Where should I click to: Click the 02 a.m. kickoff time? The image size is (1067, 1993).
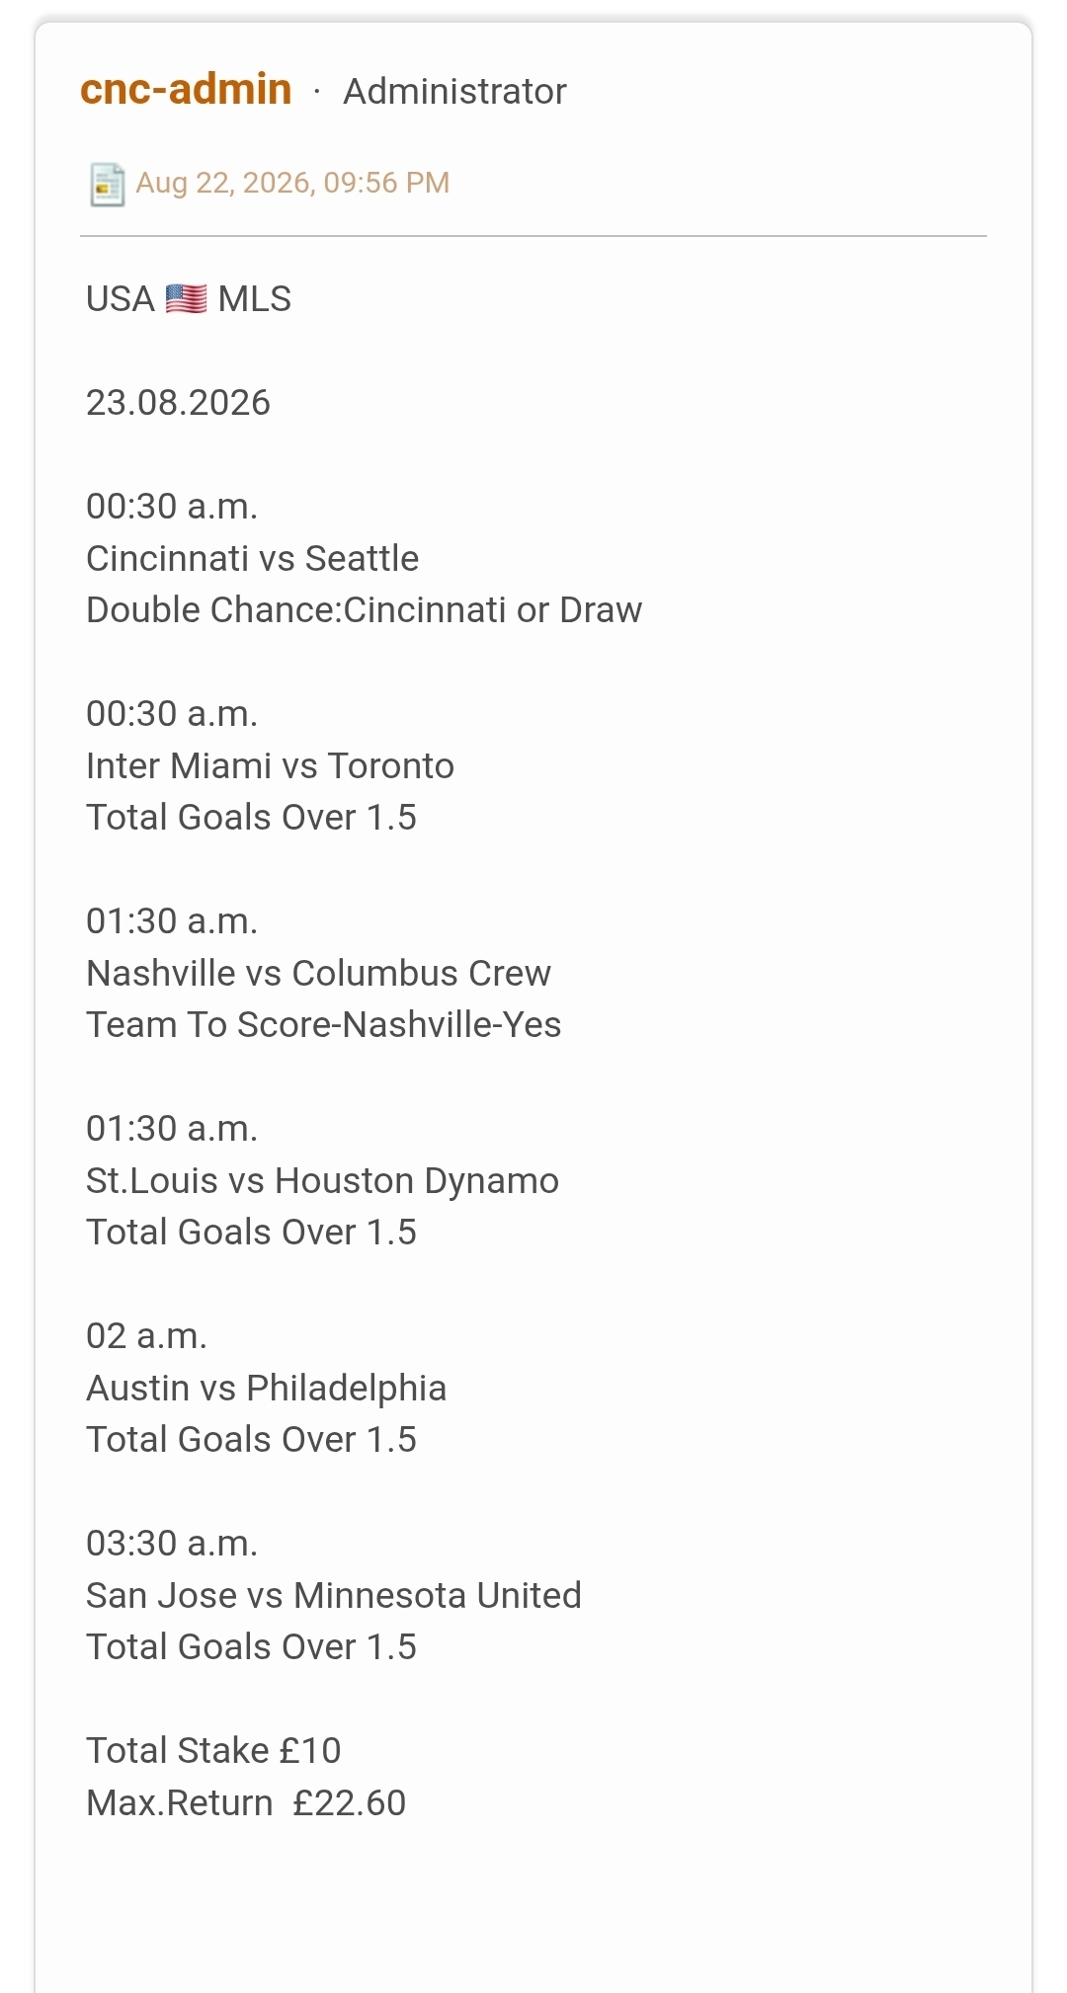tap(146, 1335)
